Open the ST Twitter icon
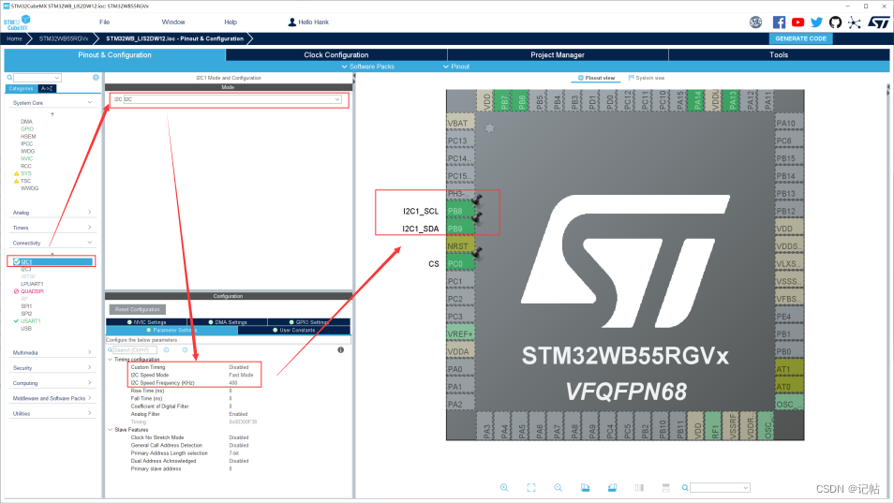Image resolution: width=894 pixels, height=503 pixels. (x=816, y=22)
